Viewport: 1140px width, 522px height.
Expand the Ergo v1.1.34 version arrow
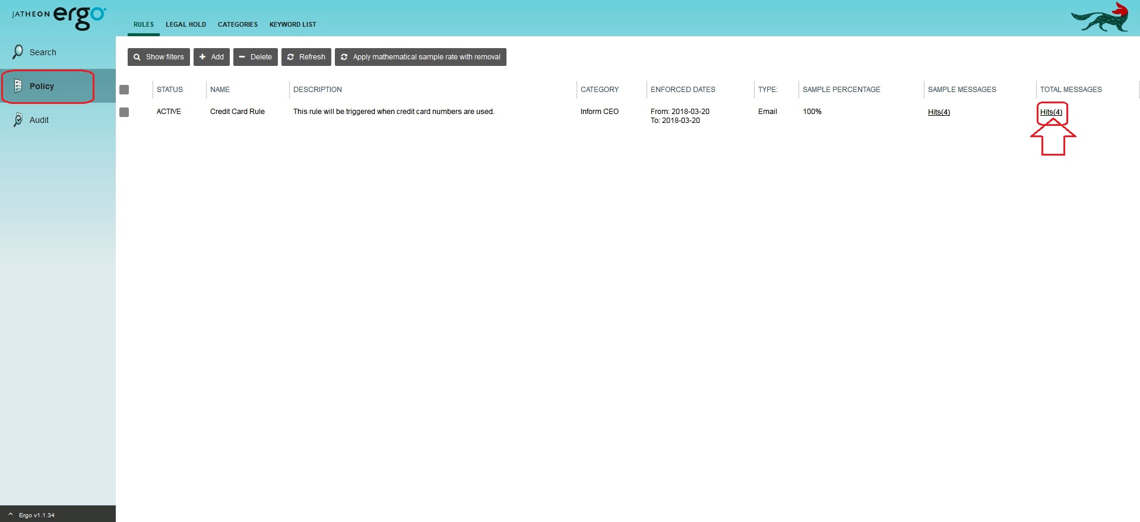point(10,514)
